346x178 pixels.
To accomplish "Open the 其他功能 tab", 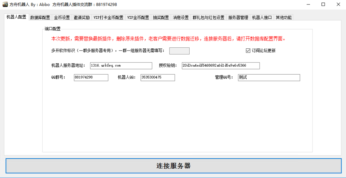I will coord(283,18).
